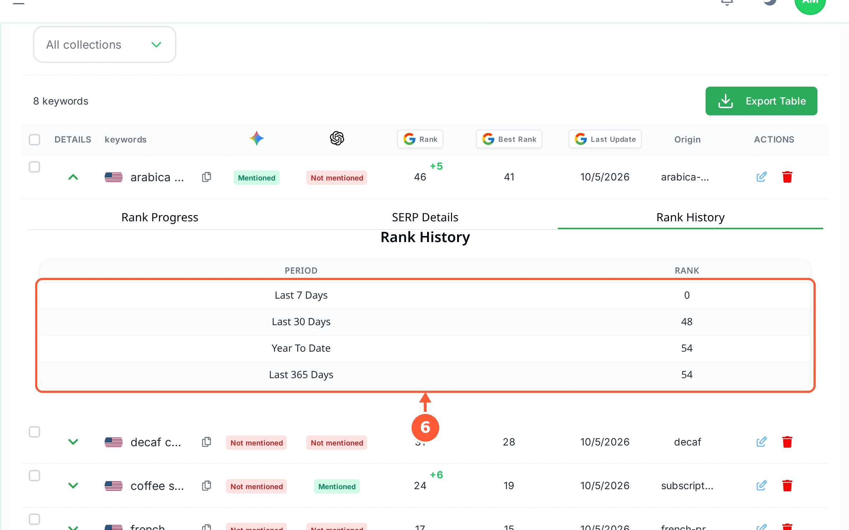Edit the coffee s... keyword row
Screen dimensions: 849x530
point(762,486)
